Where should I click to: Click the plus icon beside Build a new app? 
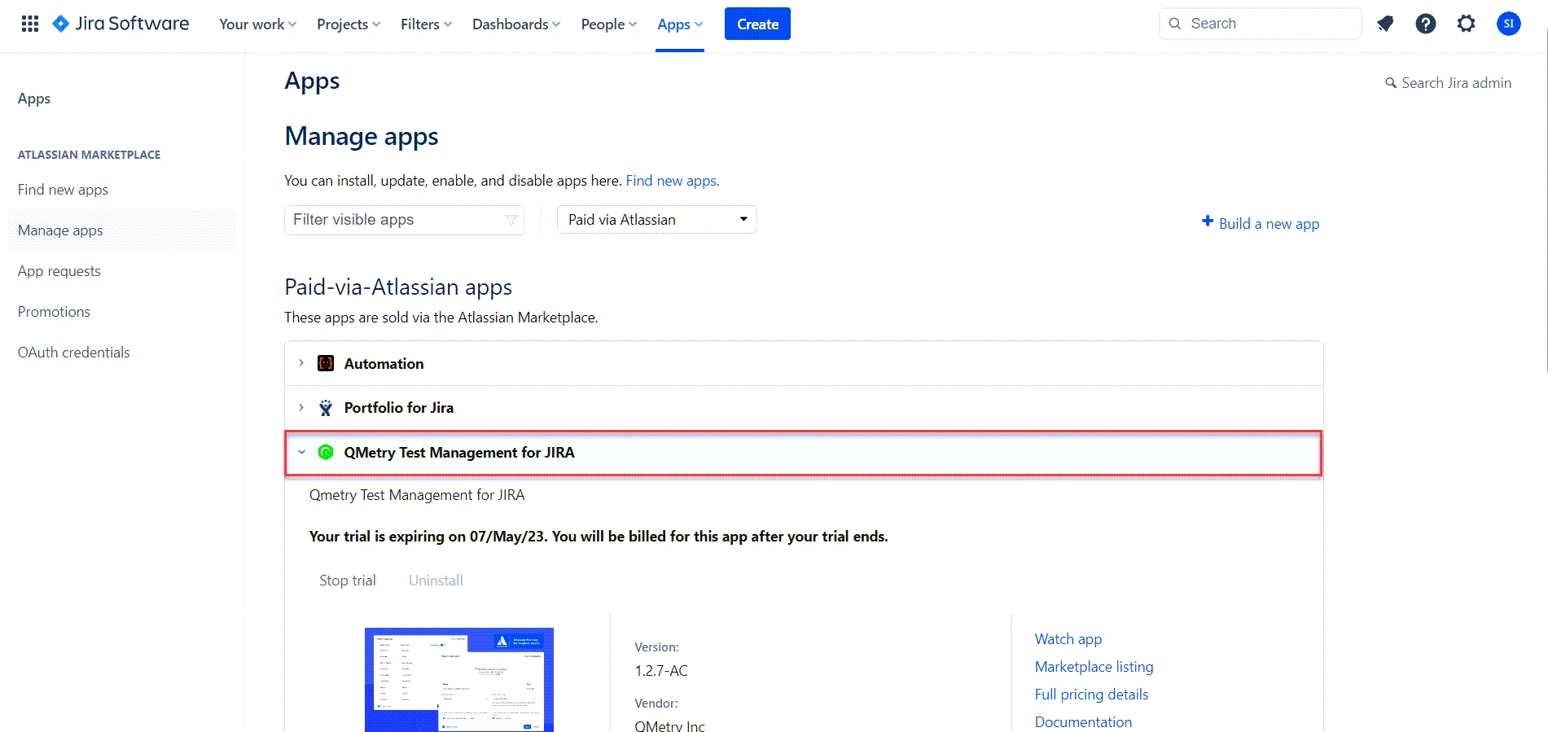pyautogui.click(x=1208, y=221)
